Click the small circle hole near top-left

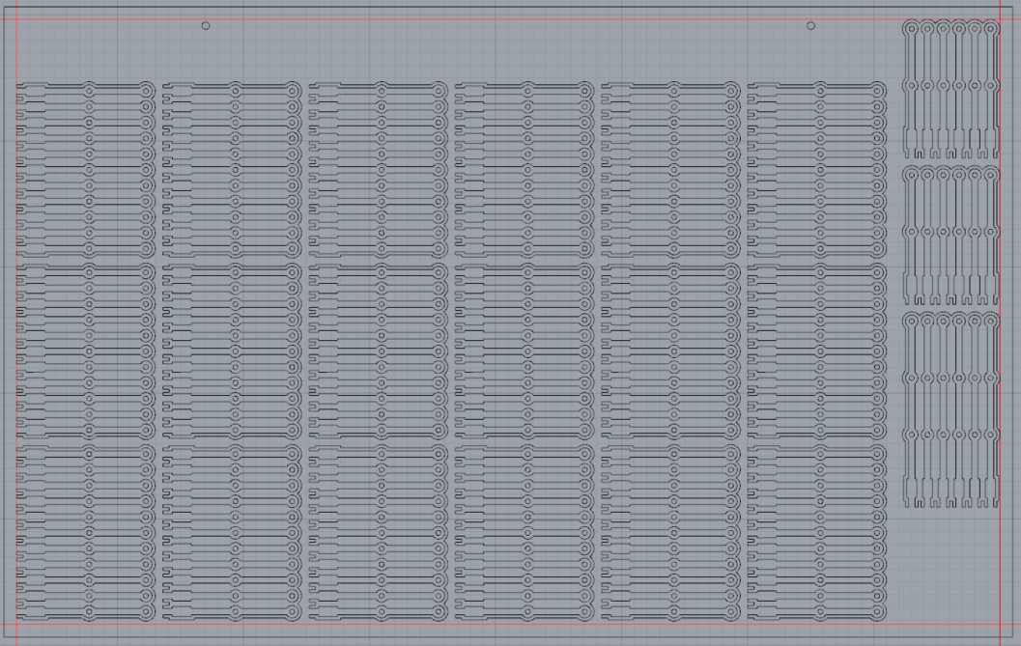pos(205,25)
